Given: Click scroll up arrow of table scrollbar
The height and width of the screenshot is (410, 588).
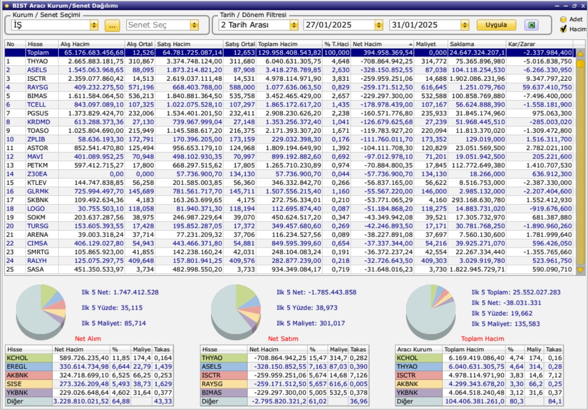Looking at the screenshot, I should 580,53.
